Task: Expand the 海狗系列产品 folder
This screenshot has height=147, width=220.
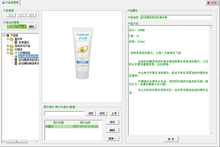Action: (8, 46)
